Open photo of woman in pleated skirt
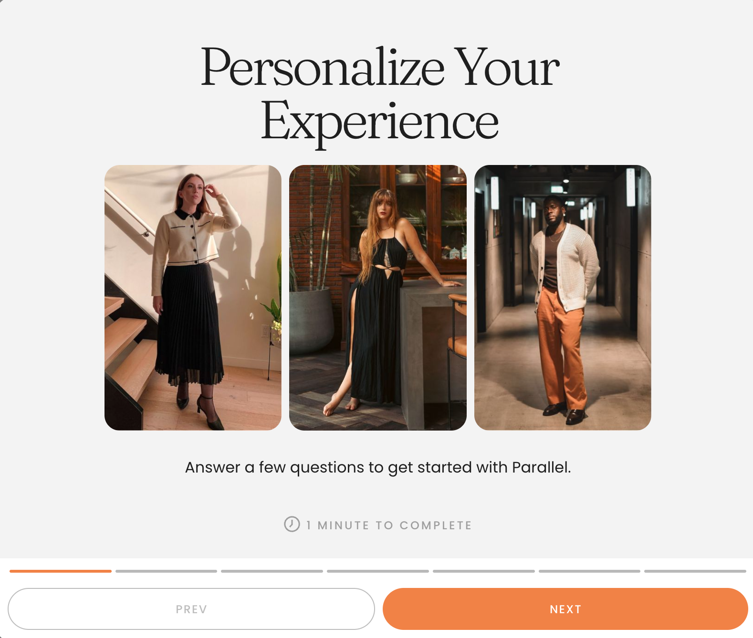The height and width of the screenshot is (638, 753). 193,298
